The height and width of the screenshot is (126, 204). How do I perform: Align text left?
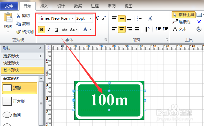point(114,29)
